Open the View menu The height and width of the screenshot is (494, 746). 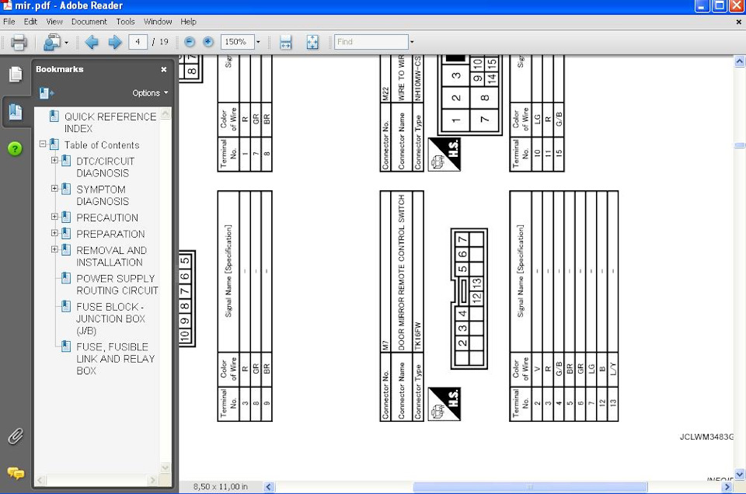click(x=54, y=22)
